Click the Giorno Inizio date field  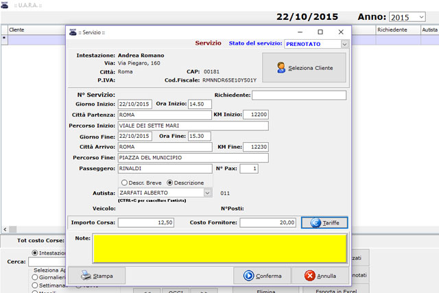135,104
